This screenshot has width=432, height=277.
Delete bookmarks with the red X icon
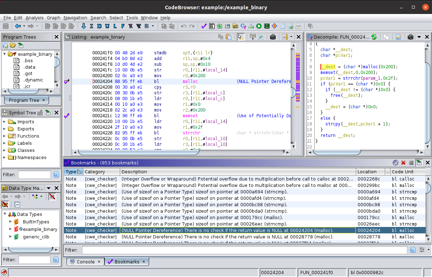coord(403,163)
